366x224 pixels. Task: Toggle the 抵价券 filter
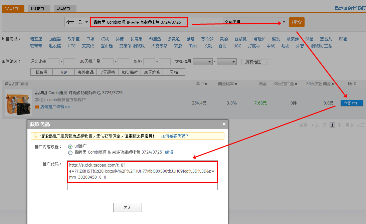pos(41,72)
